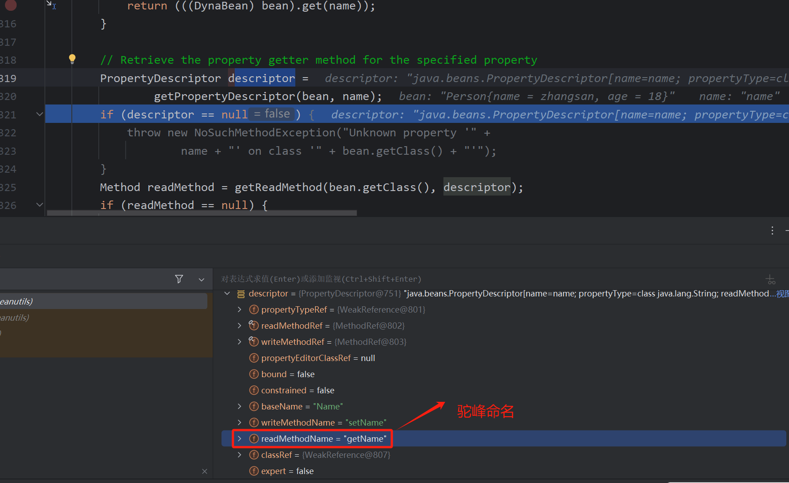The width and height of the screenshot is (789, 483).
Task: Collapse the code block at line 326
Action: [x=39, y=205]
